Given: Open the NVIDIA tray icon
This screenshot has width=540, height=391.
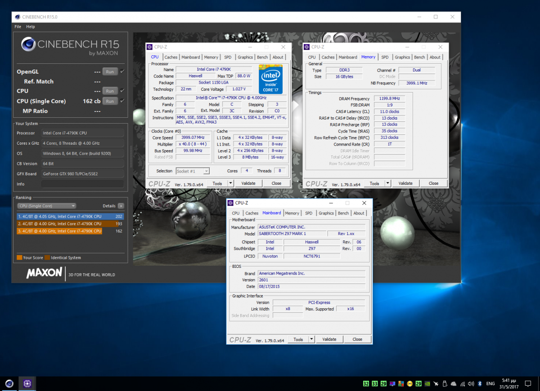Looking at the screenshot, I should coord(427,384).
